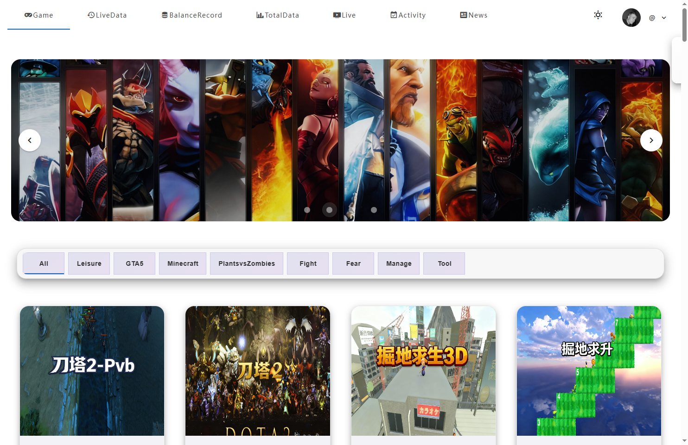
Task: Select the last carousel indicator dot
Action: [x=374, y=210]
